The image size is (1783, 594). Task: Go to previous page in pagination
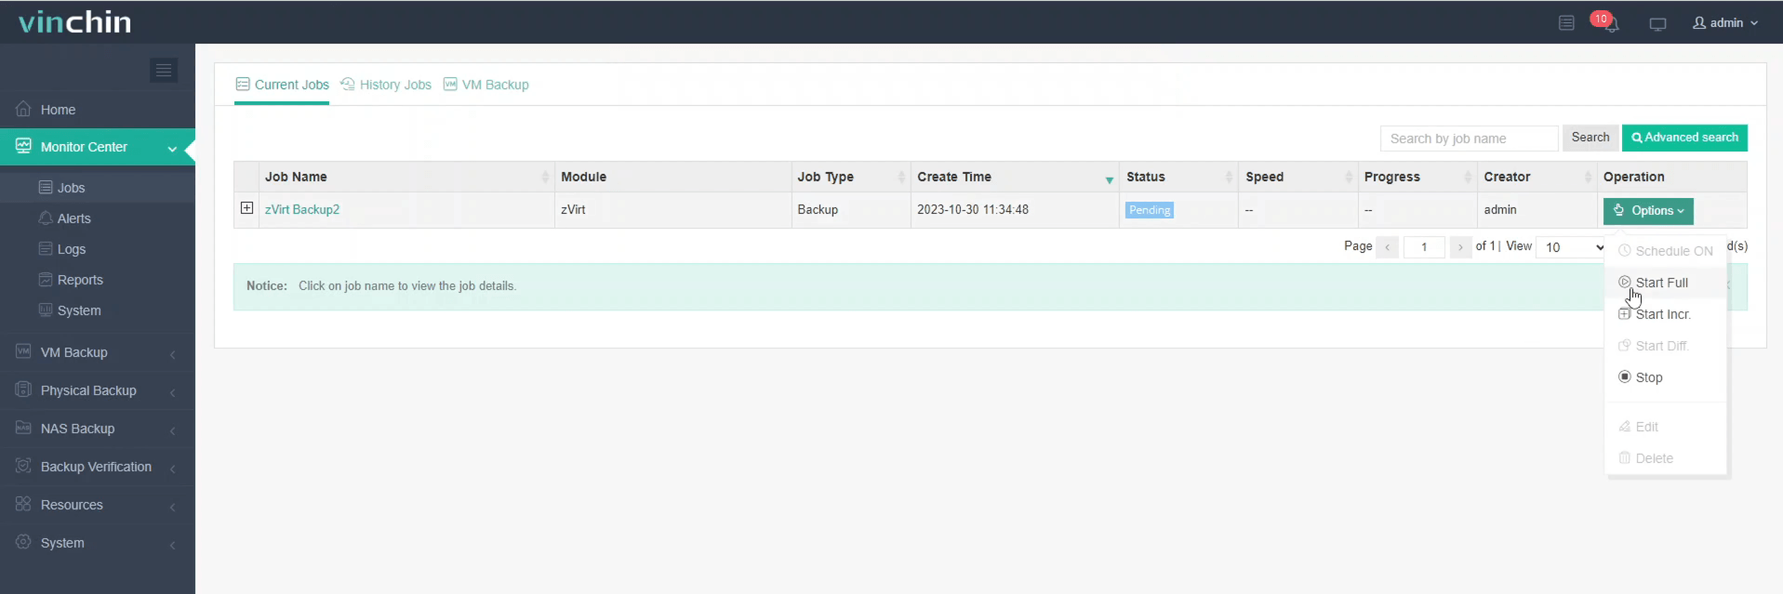[x=1388, y=247]
